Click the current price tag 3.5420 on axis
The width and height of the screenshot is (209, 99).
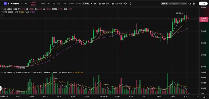point(204,19)
